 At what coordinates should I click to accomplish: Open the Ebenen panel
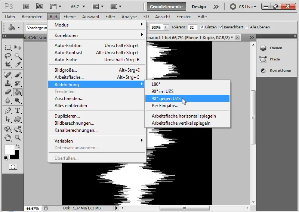pos(276,48)
